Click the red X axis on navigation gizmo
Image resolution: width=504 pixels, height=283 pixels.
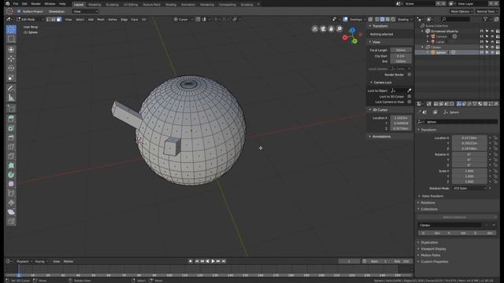tap(345, 38)
